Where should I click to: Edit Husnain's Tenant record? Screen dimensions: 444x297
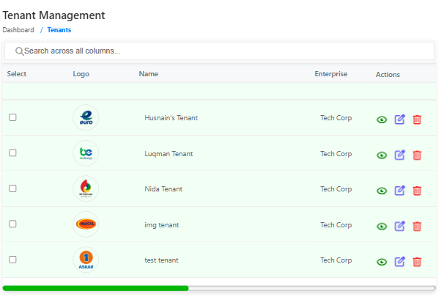(399, 120)
